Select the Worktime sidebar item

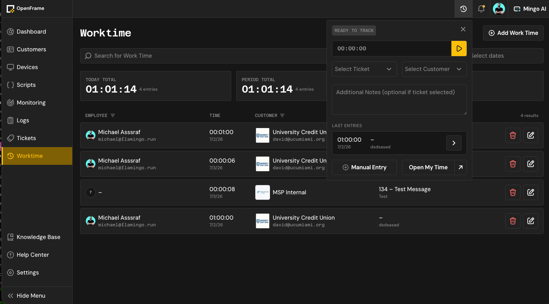tap(37, 156)
